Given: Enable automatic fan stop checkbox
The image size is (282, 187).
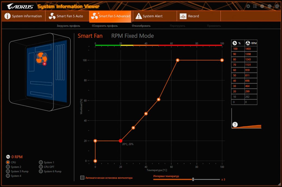Looking at the screenshot, I should pyautogui.click(x=82, y=178).
